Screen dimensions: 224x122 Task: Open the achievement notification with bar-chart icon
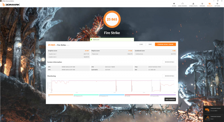point(213,110)
